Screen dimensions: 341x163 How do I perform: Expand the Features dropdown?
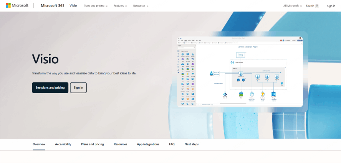point(120,6)
